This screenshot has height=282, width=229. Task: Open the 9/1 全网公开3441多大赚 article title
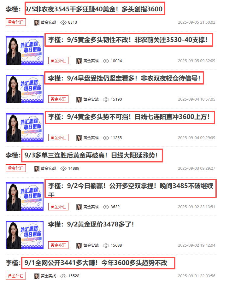click(x=86, y=263)
